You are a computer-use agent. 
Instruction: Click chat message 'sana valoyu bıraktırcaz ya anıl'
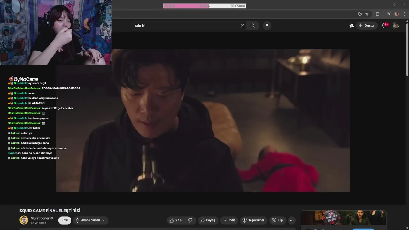40,158
